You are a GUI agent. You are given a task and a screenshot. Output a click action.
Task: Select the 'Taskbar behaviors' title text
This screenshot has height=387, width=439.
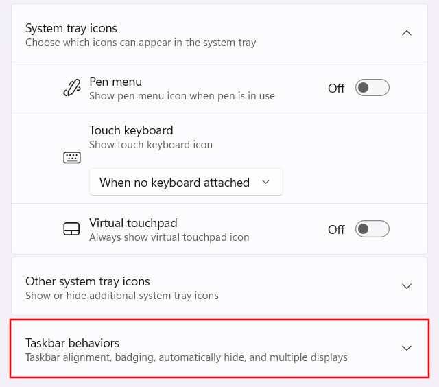click(x=72, y=343)
